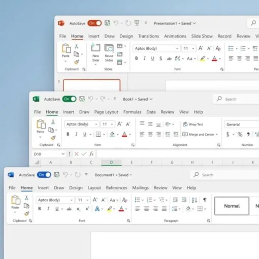Expand the Merge and Center dropdown
Screen dimensions: 259x259
pyautogui.click(x=217, y=135)
